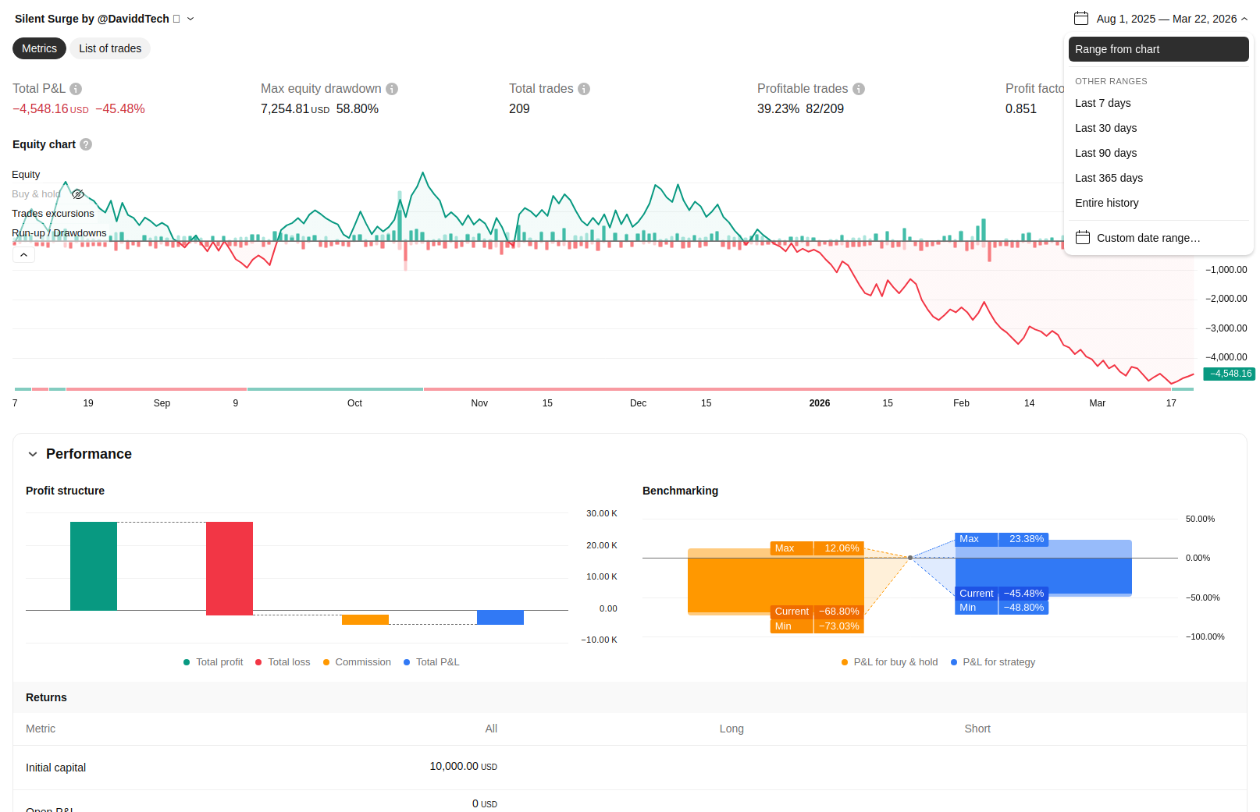
Task: Collapse the chart legend with up chevron
Action: pyautogui.click(x=23, y=255)
